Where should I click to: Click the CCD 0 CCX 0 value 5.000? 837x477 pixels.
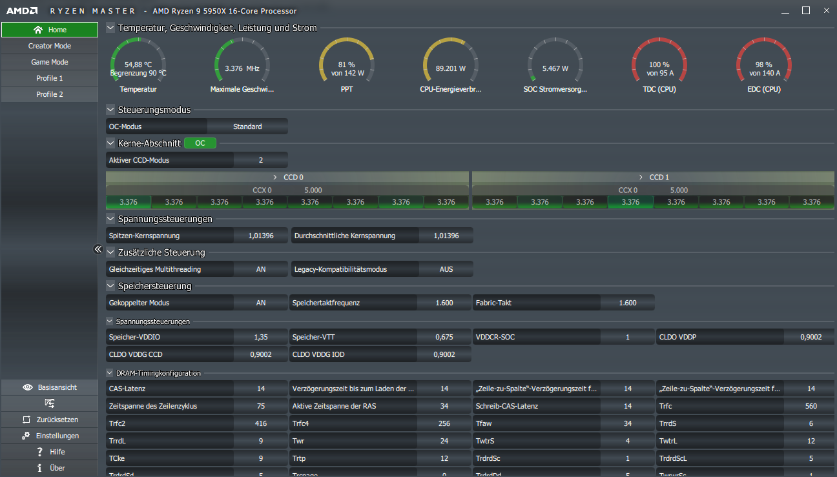point(313,190)
